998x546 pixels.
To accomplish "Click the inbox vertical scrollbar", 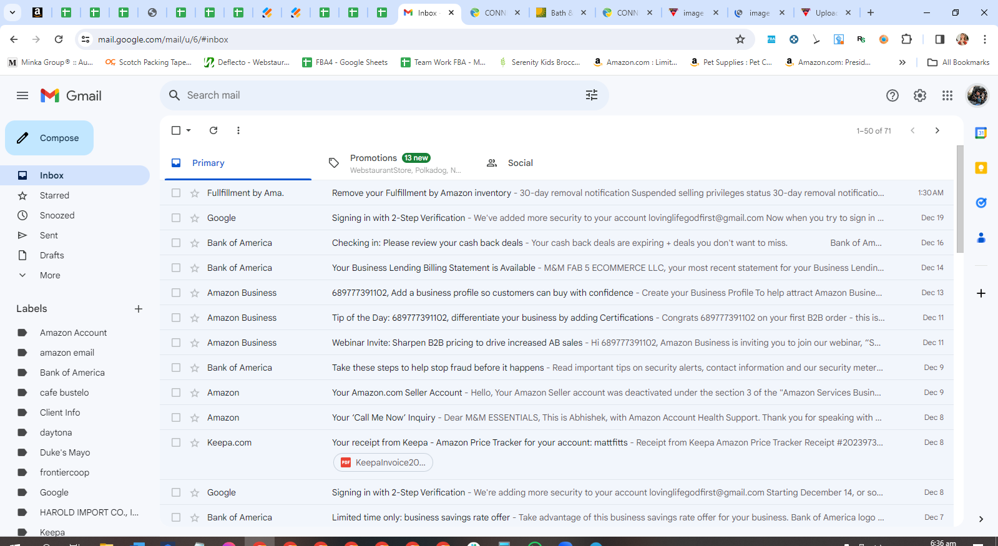I will point(960,200).
